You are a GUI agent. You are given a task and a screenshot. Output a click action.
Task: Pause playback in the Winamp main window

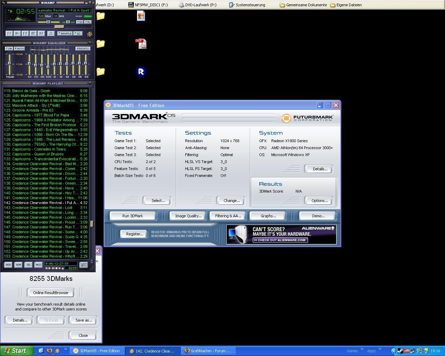pos(25,33)
